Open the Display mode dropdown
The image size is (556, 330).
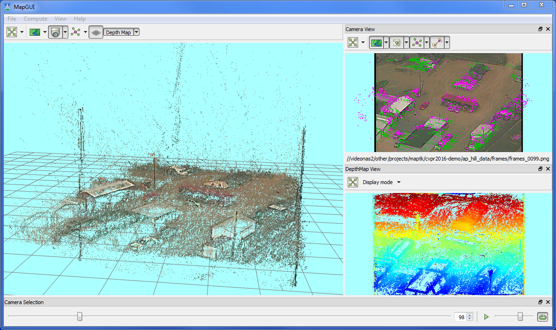382,182
